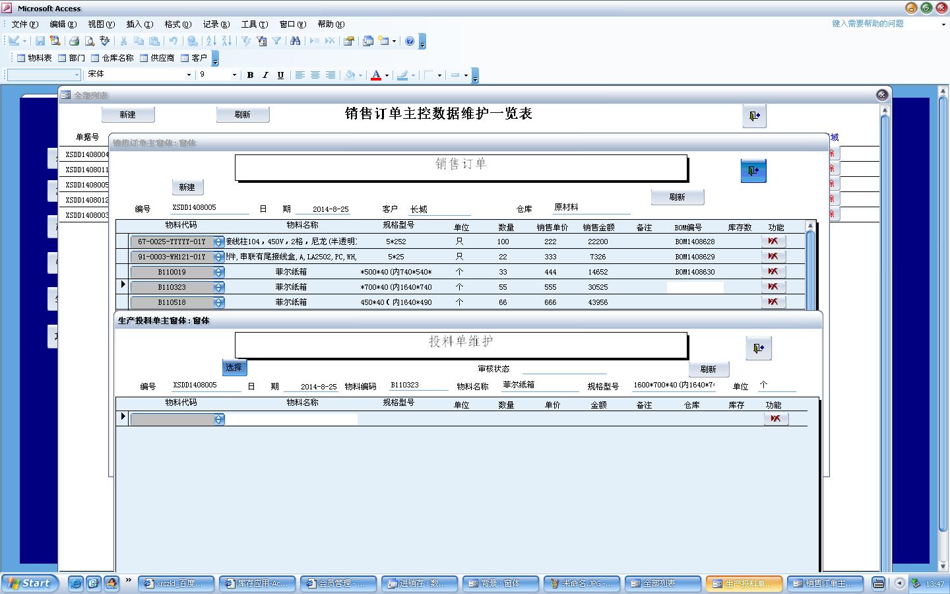Image resolution: width=950 pixels, height=594 pixels.
Task: Click the Help question mark icon
Action: 410,41
